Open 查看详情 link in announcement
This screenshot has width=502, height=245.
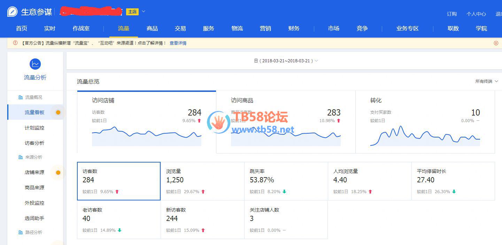tap(178, 43)
